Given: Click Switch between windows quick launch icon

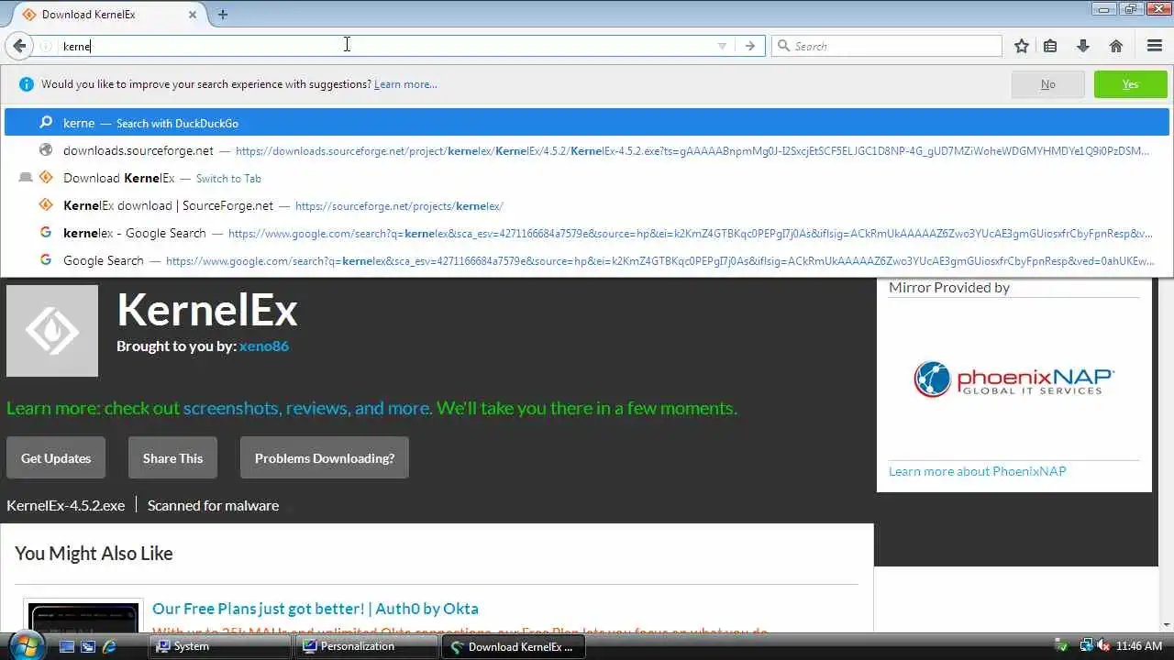Looking at the screenshot, I should pyautogui.click(x=88, y=646).
